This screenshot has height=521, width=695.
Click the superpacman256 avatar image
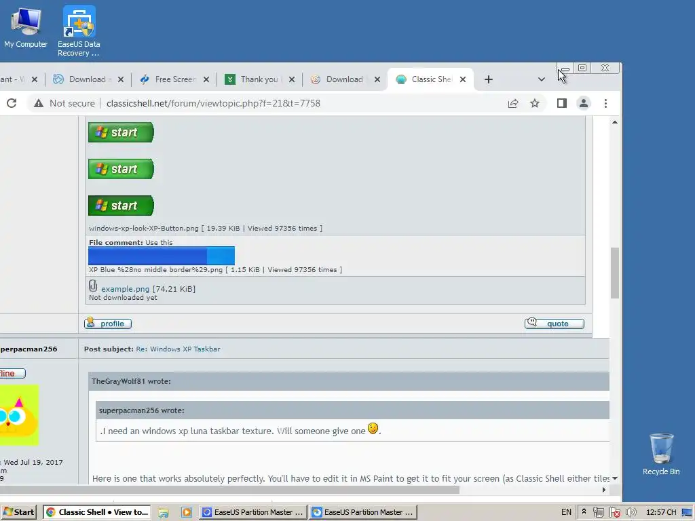pos(20,415)
